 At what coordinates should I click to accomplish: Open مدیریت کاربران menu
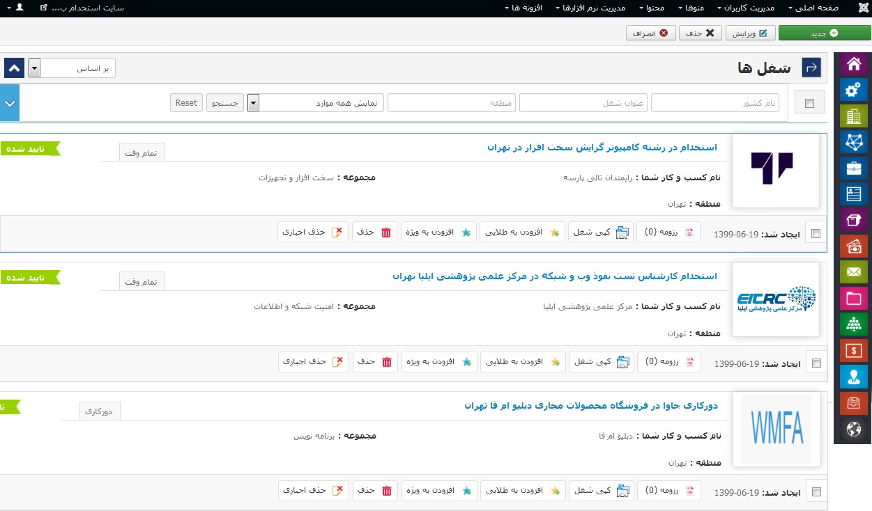pyautogui.click(x=744, y=8)
